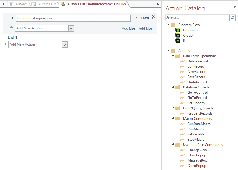This screenshot has height=170, width=238.
Task: Click the SetVariable action icon
Action: [182, 134]
